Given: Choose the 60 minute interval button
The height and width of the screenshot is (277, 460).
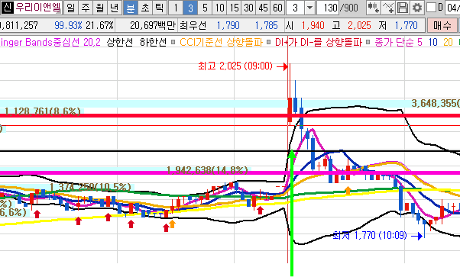Looking at the screenshot, I should [x=277, y=8].
